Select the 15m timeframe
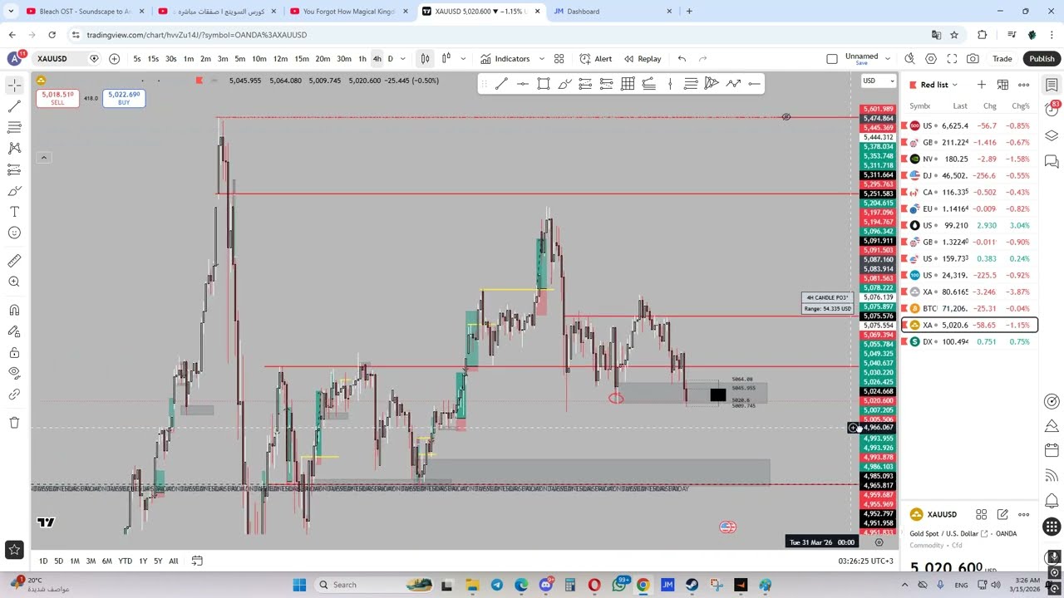The height and width of the screenshot is (598, 1064). 301,59
